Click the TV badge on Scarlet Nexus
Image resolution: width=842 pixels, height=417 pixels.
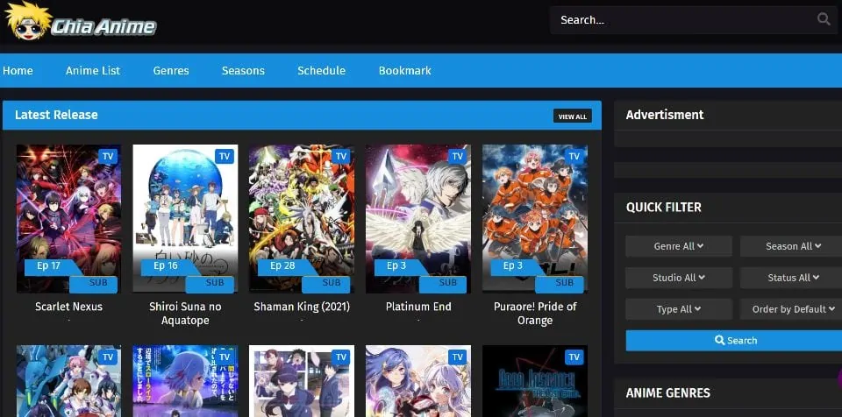108,156
